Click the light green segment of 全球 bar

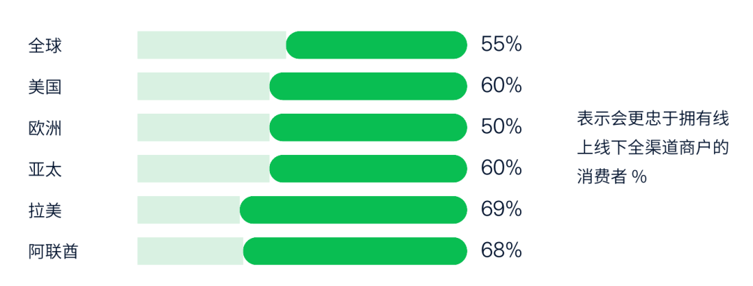(211, 45)
